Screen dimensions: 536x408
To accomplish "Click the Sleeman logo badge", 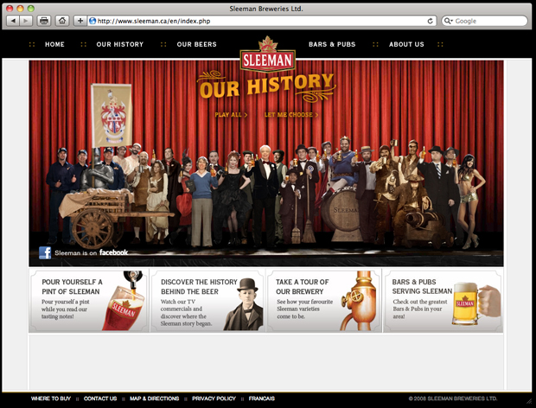I will pos(268,54).
